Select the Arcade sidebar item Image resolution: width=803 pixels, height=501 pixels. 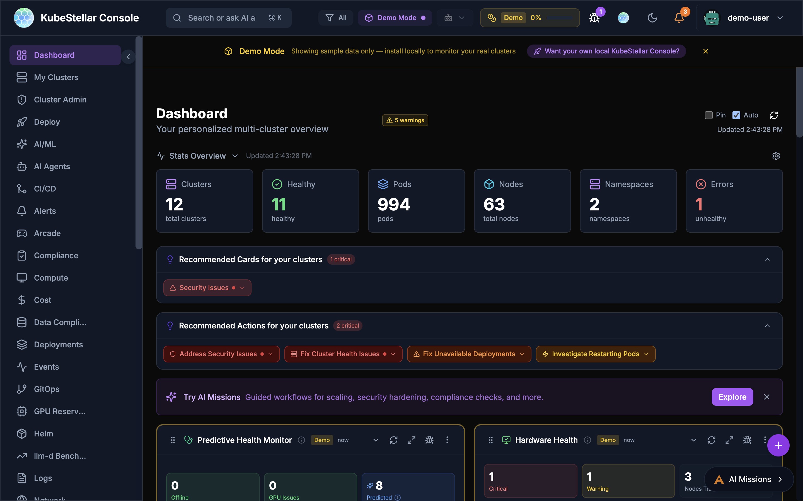(47, 233)
